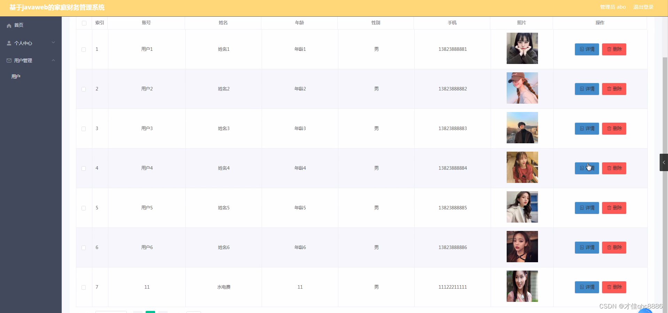Check the checkbox for row 用户5
The height and width of the screenshot is (313, 668).
tap(84, 208)
